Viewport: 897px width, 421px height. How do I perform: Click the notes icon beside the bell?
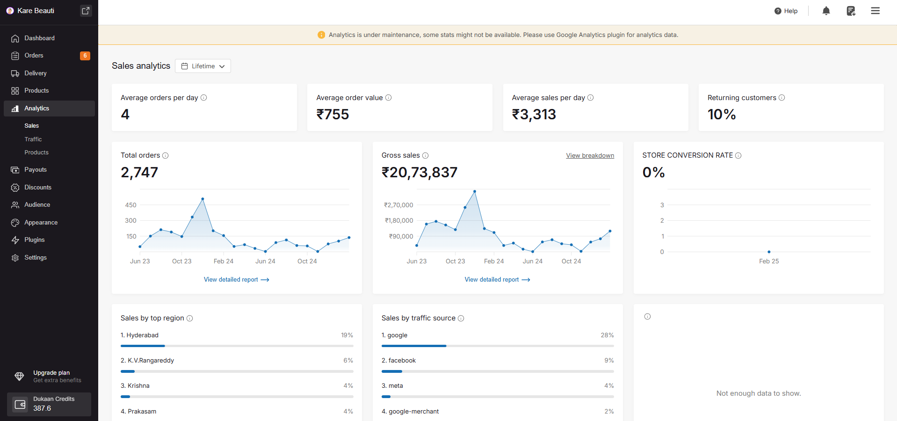[851, 11]
